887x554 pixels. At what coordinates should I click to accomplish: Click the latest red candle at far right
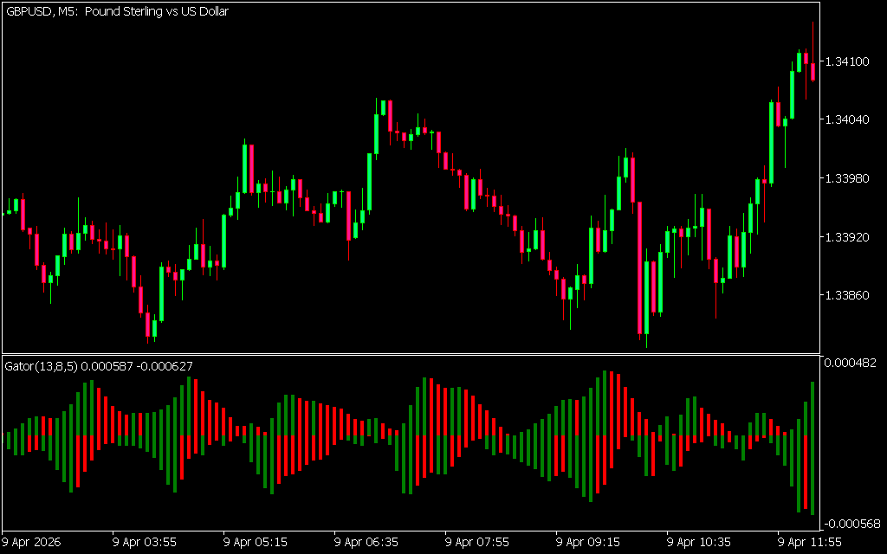[813, 71]
